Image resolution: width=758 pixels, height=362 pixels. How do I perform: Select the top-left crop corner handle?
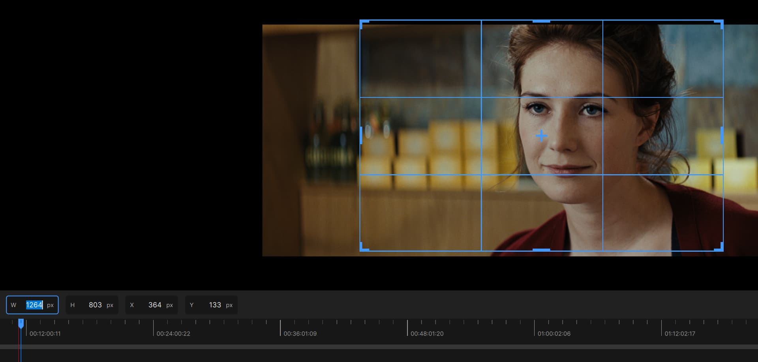(364, 24)
